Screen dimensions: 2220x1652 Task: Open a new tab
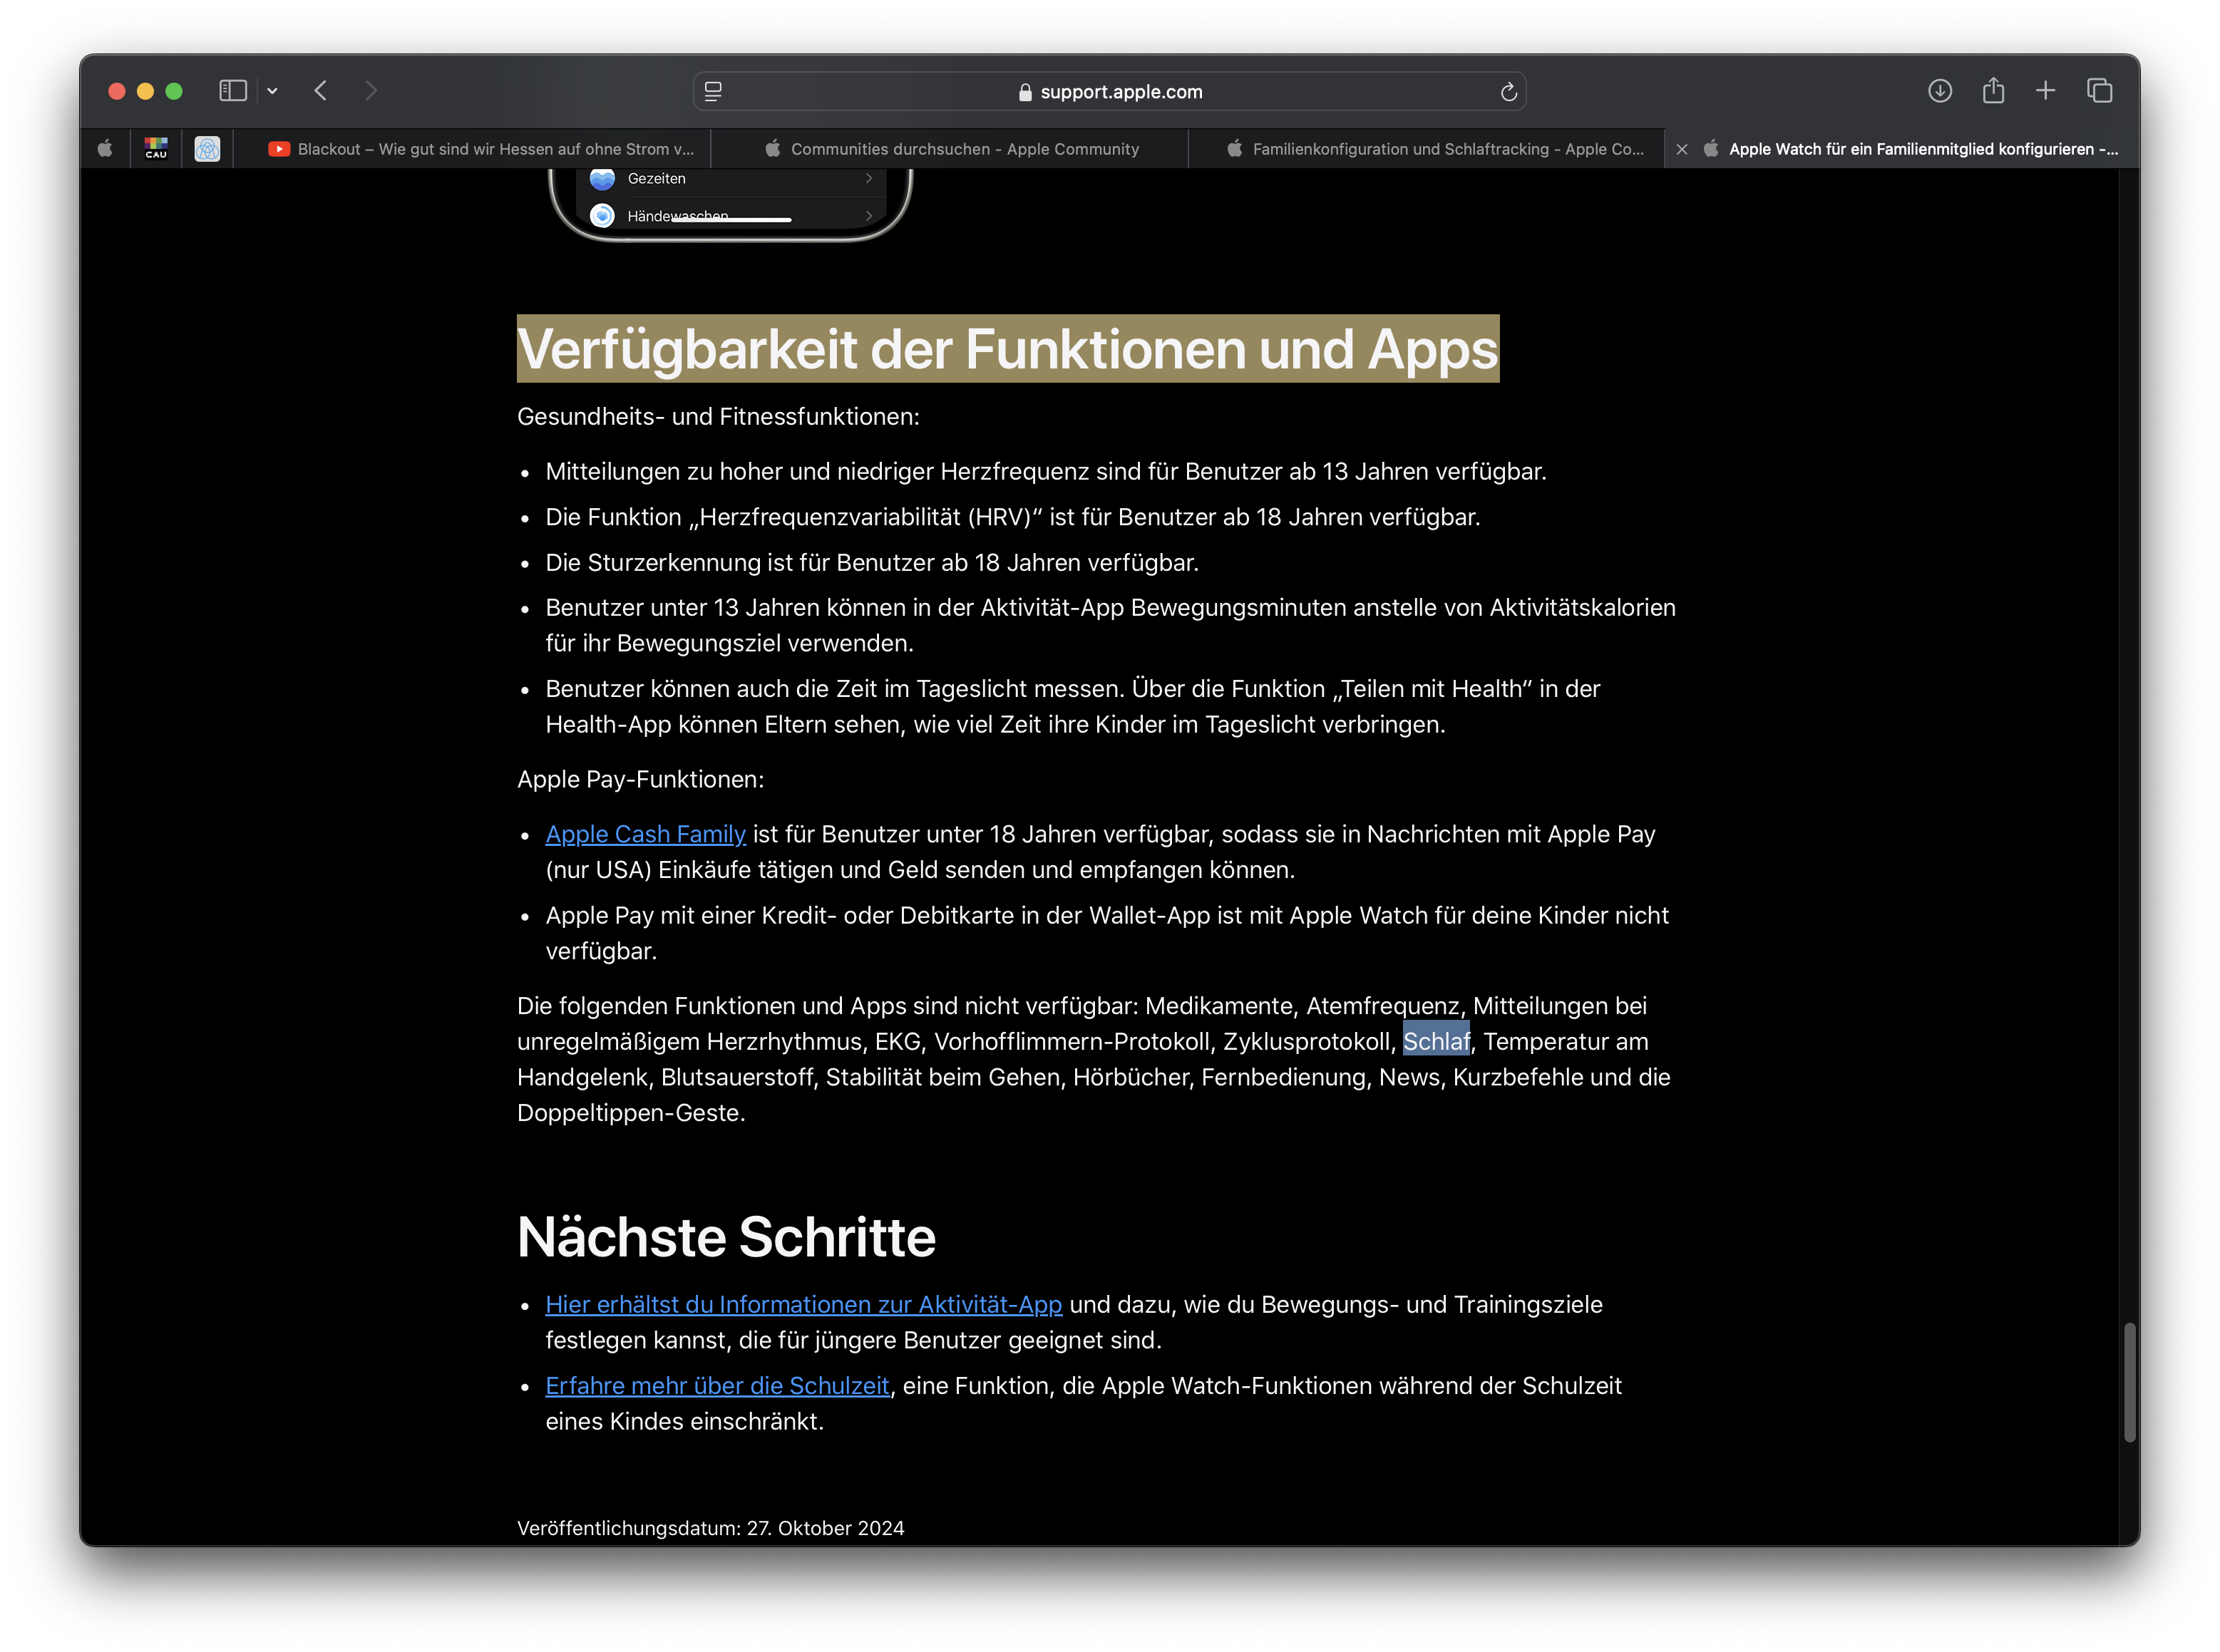2045,91
